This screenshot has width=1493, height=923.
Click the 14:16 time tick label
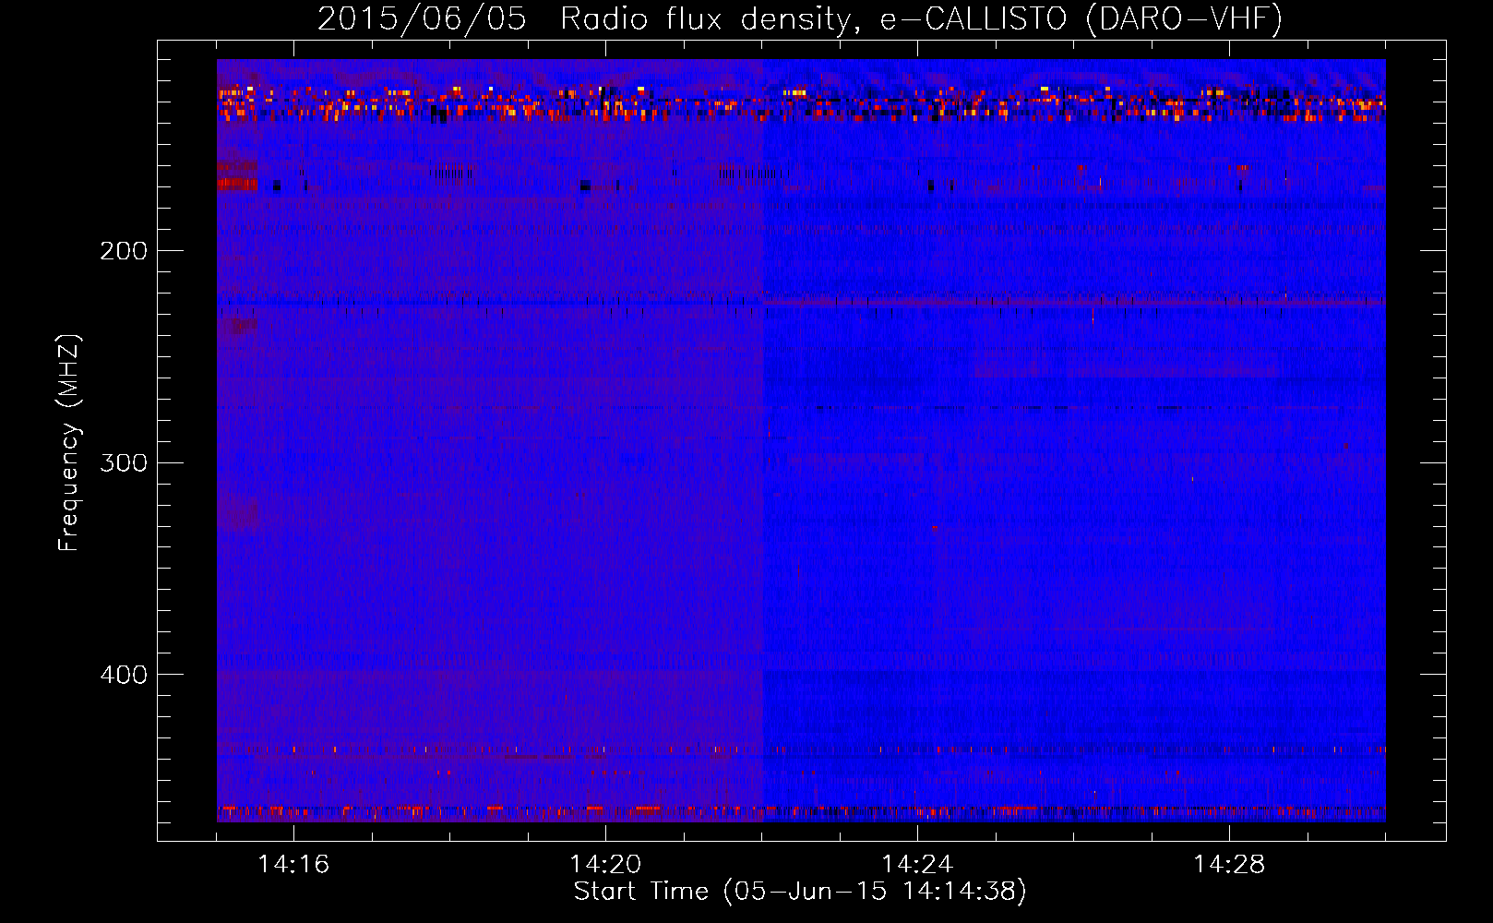point(293,865)
